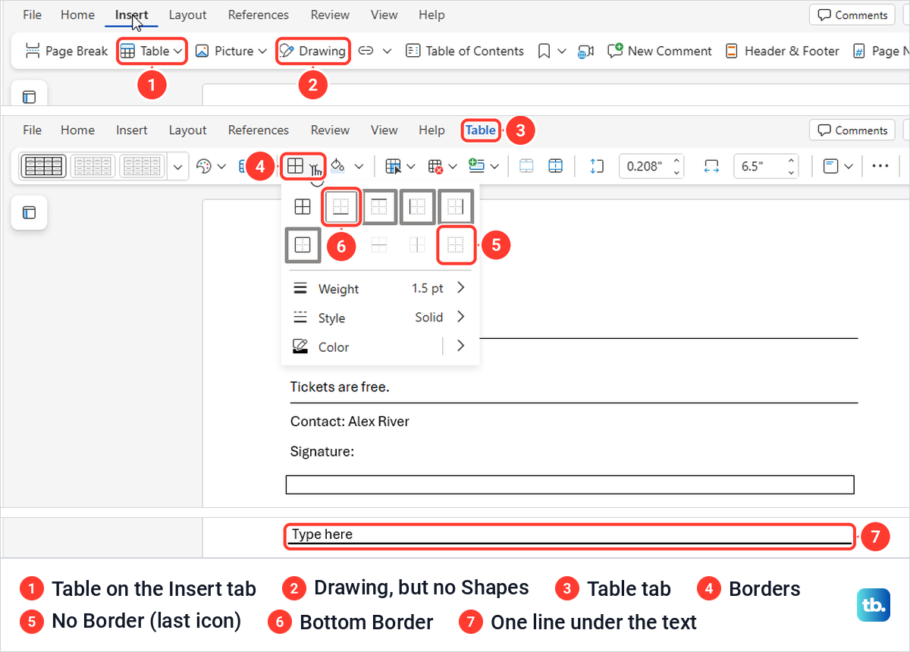The image size is (910, 652).
Task: Switch to the Home tab in the upper window
Action: point(77,14)
